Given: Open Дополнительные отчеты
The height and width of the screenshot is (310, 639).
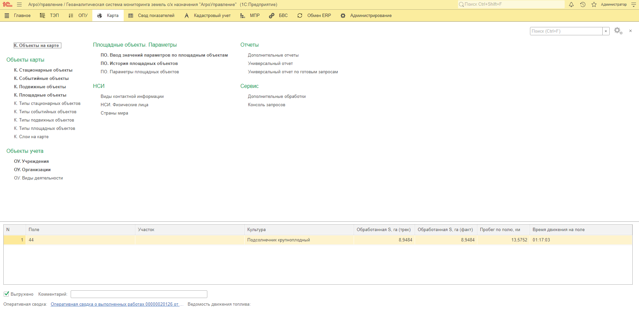Looking at the screenshot, I should coord(273,55).
